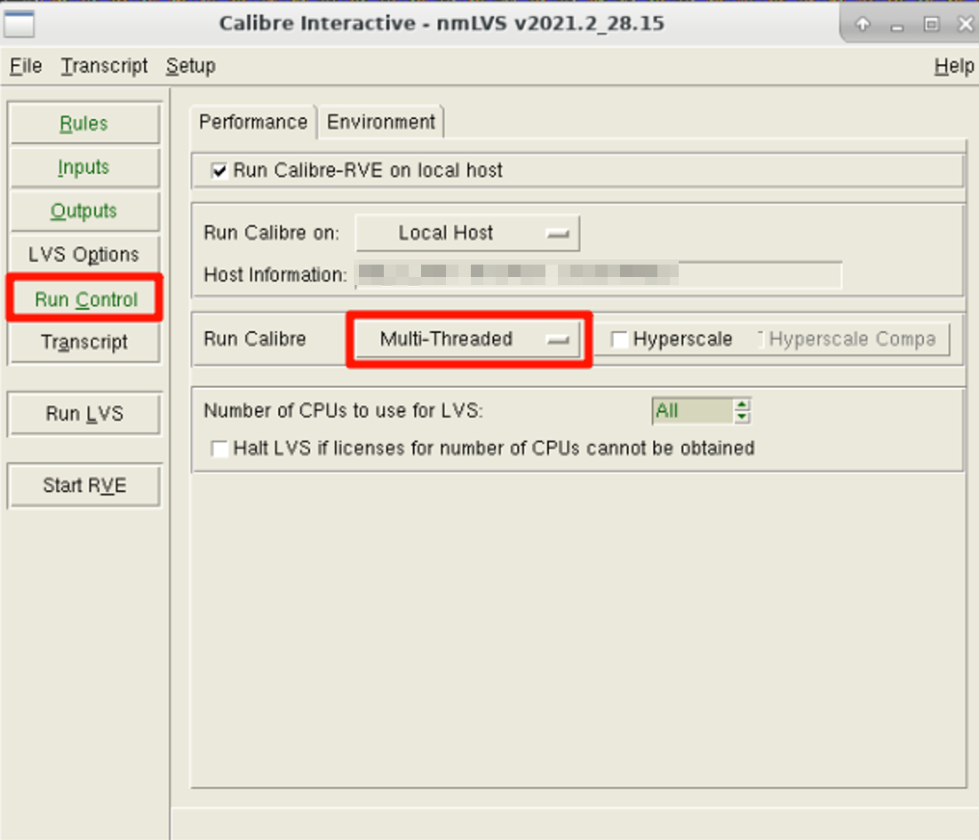
Task: Toggle Halt LVS if licenses unavailable checkbox
Action: click(219, 448)
